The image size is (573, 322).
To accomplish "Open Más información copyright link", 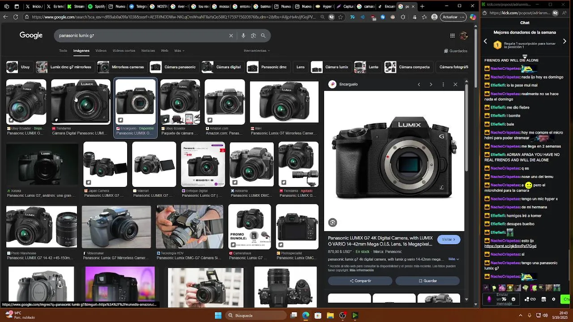I will click(x=361, y=270).
